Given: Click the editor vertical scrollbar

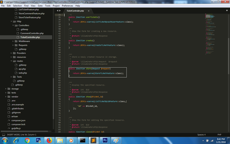Looking at the screenshot, I should tap(229, 56).
